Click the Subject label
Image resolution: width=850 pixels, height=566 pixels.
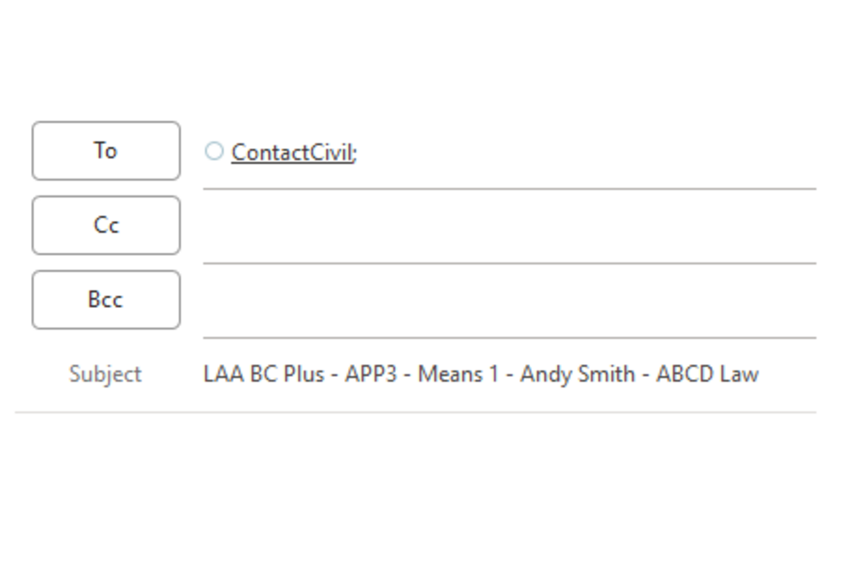click(x=105, y=374)
